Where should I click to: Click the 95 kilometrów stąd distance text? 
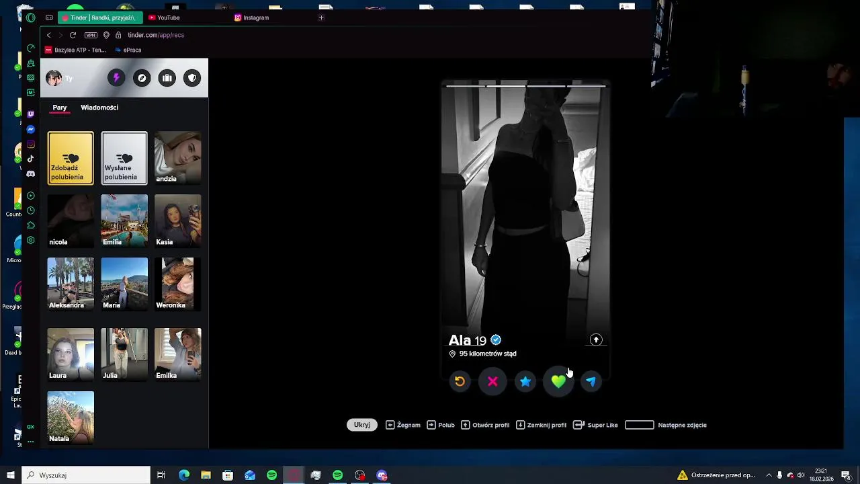click(488, 354)
